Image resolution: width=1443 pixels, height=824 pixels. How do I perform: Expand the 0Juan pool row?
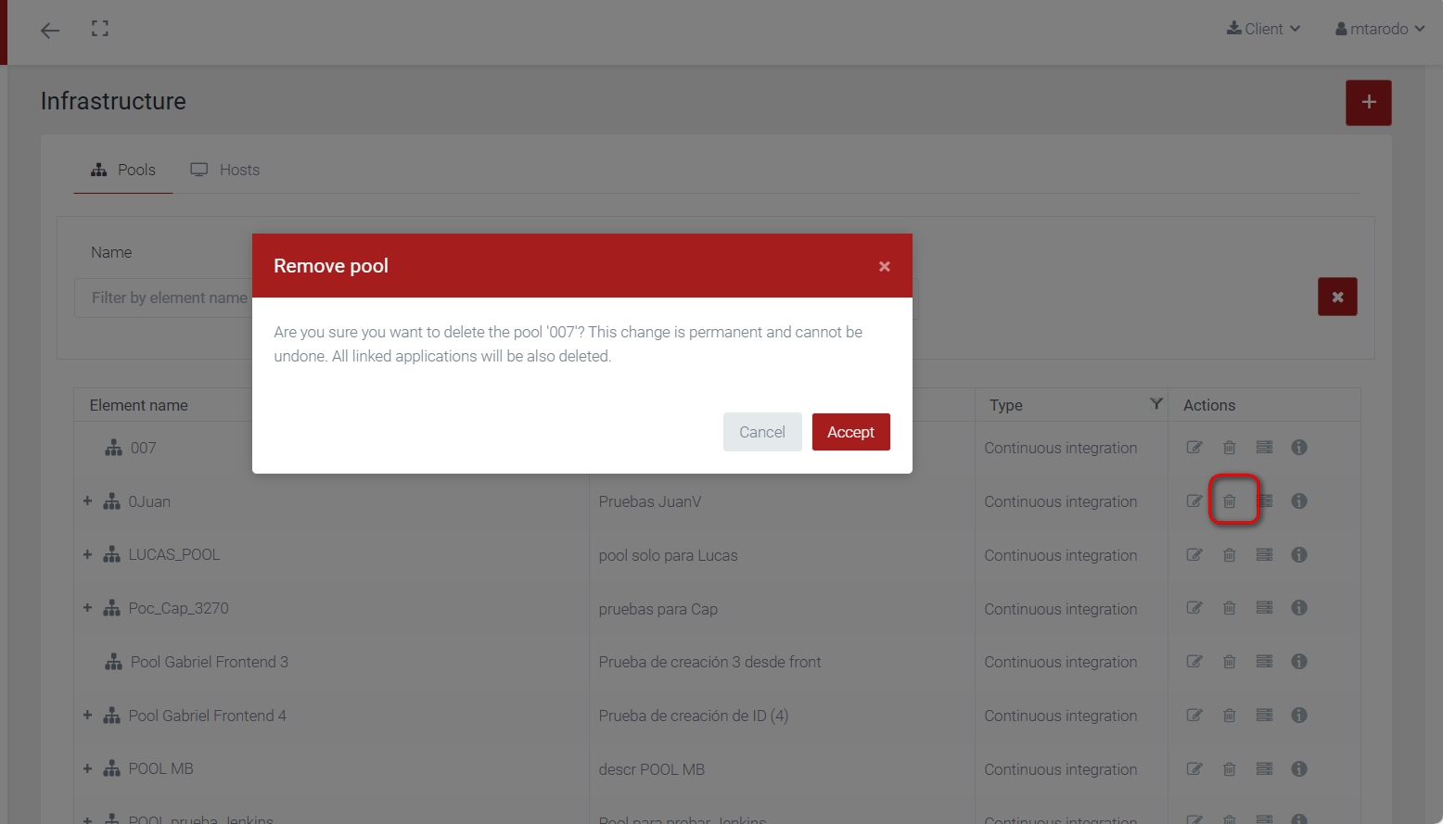click(87, 501)
